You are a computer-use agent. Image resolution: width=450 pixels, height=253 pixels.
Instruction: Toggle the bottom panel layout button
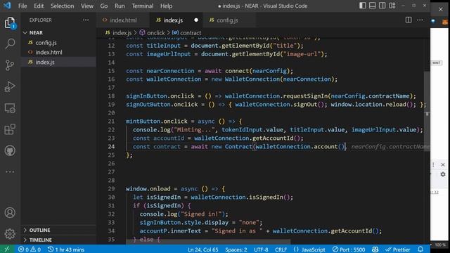(372, 6)
